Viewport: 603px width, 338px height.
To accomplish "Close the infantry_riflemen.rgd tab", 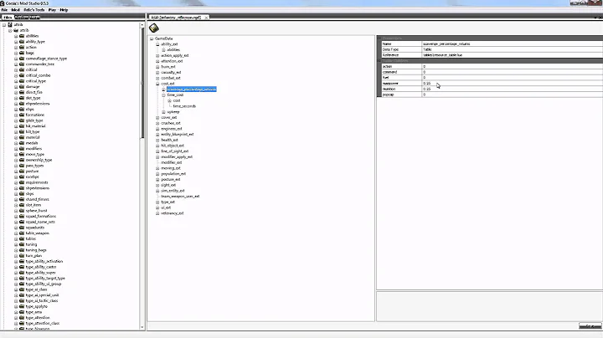I will pyautogui.click(x=206, y=18).
